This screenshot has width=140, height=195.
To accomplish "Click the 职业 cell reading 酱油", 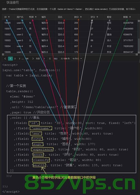I will [x=109, y=34].
